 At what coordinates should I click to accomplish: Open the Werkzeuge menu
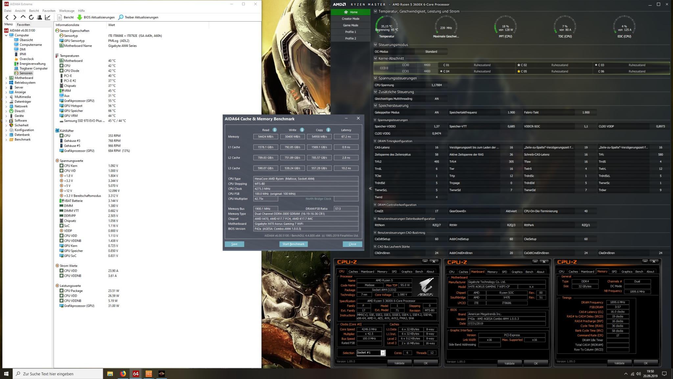(66, 11)
